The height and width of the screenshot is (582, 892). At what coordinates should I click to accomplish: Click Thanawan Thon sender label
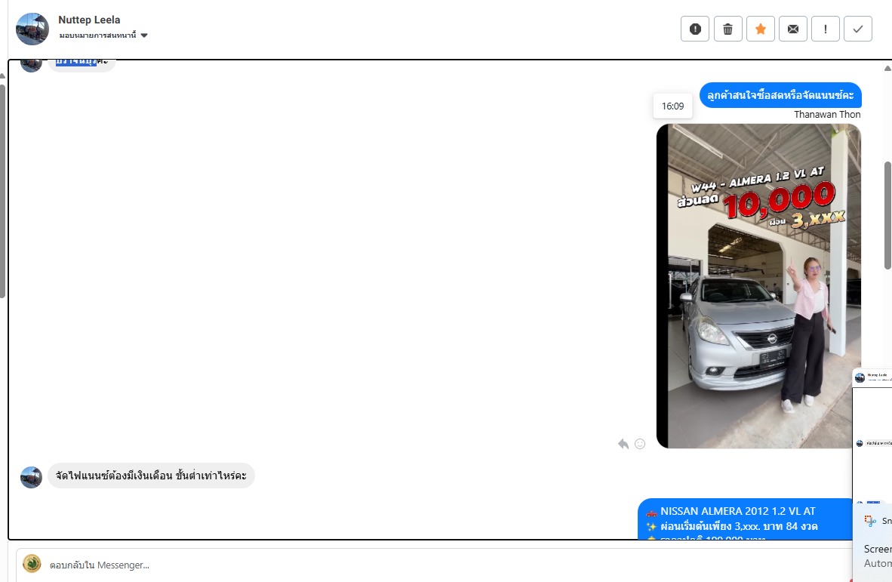(x=827, y=114)
